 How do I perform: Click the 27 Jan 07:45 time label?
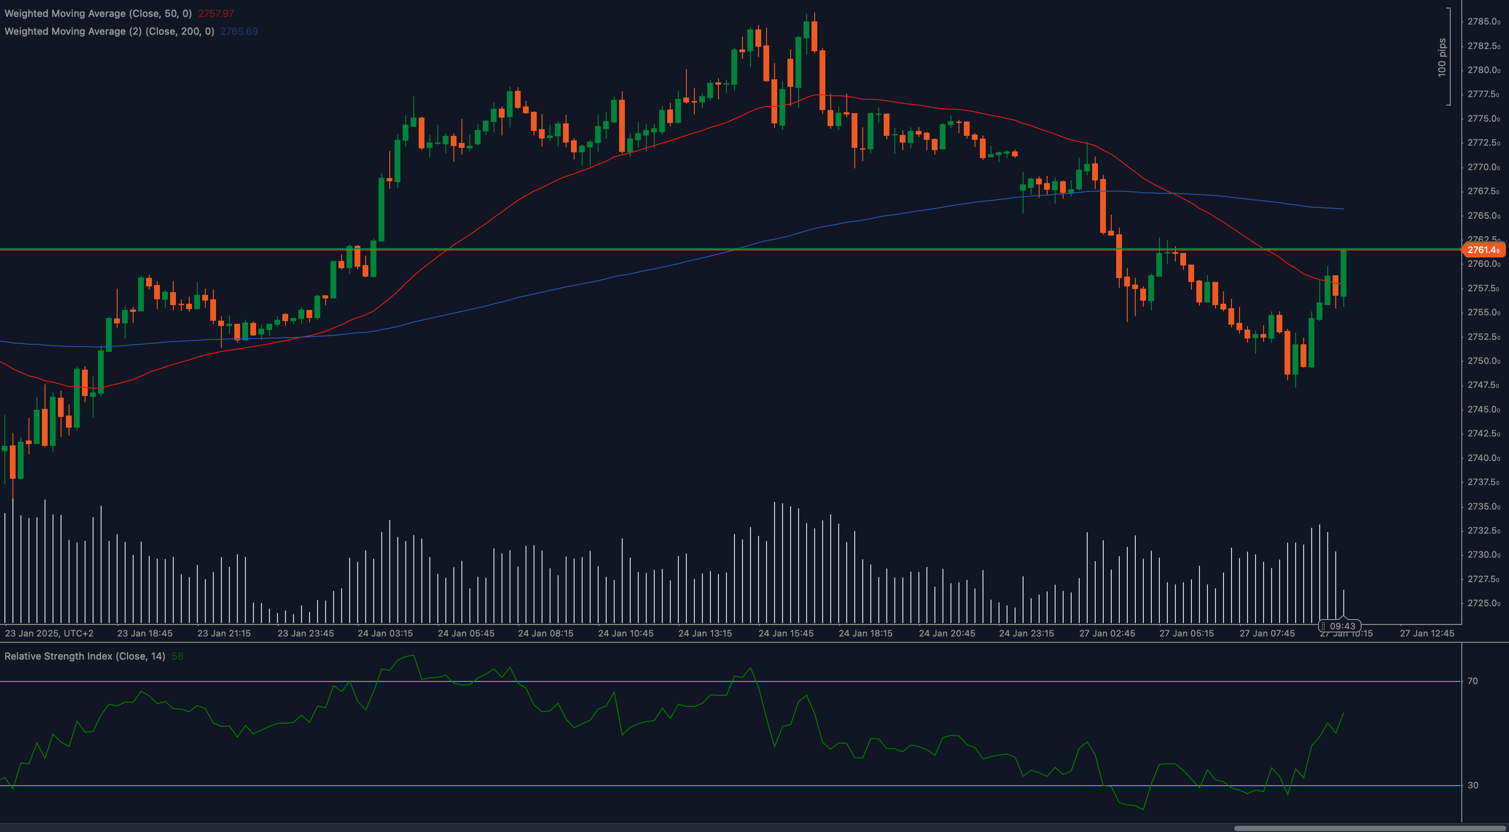point(1267,633)
